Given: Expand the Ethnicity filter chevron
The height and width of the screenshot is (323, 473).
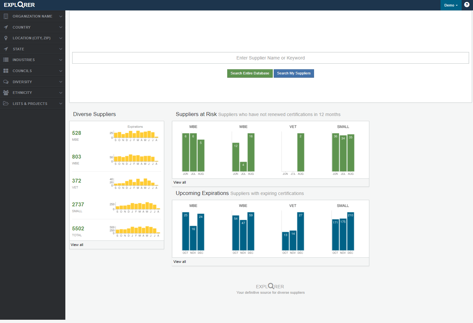Looking at the screenshot, I should pyautogui.click(x=61, y=93).
